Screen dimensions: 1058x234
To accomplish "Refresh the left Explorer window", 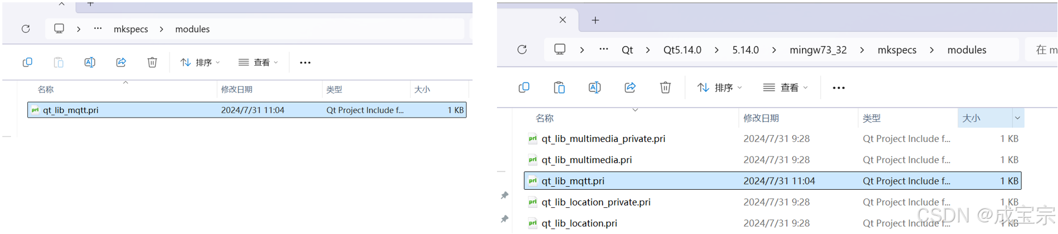I will pyautogui.click(x=26, y=29).
